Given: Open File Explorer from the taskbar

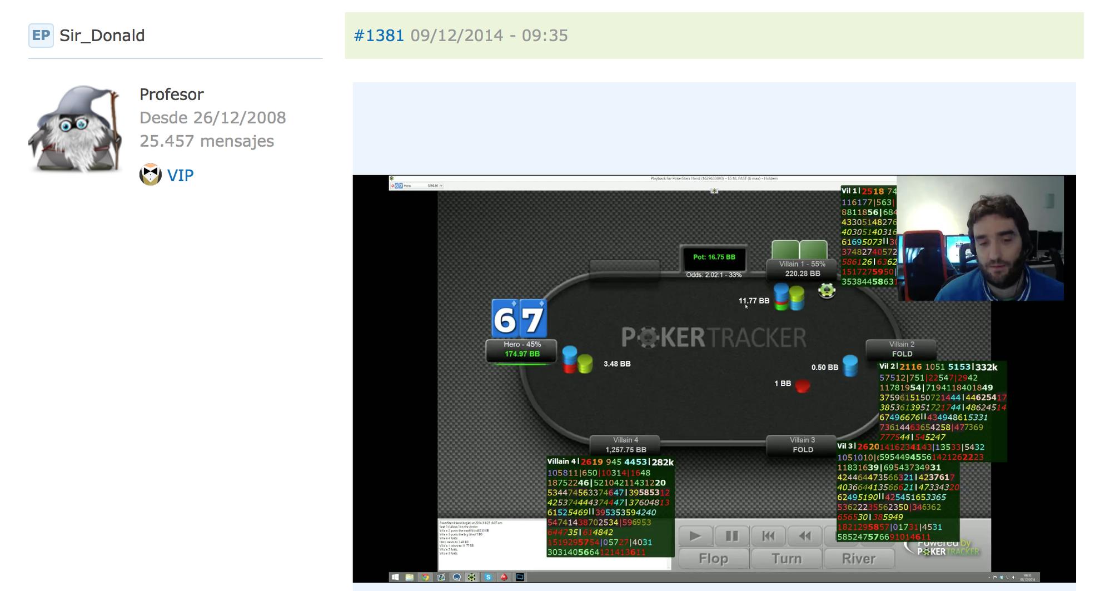Looking at the screenshot, I should point(409,577).
